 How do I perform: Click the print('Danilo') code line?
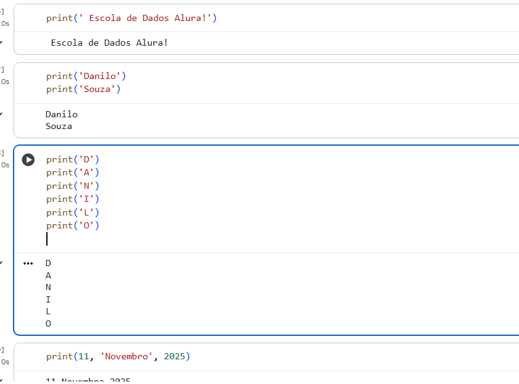click(86, 76)
